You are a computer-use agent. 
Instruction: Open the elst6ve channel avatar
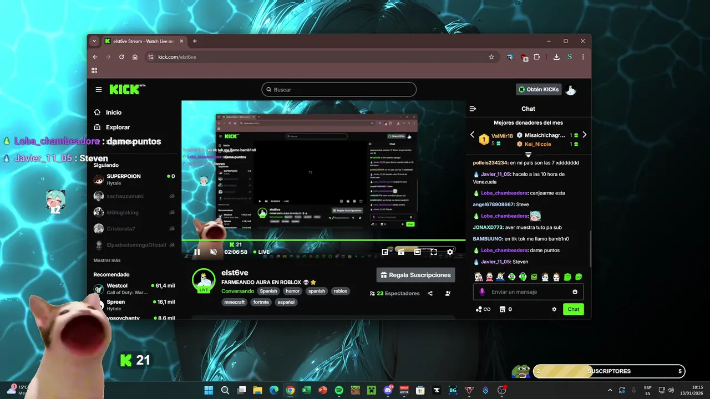[x=204, y=280]
